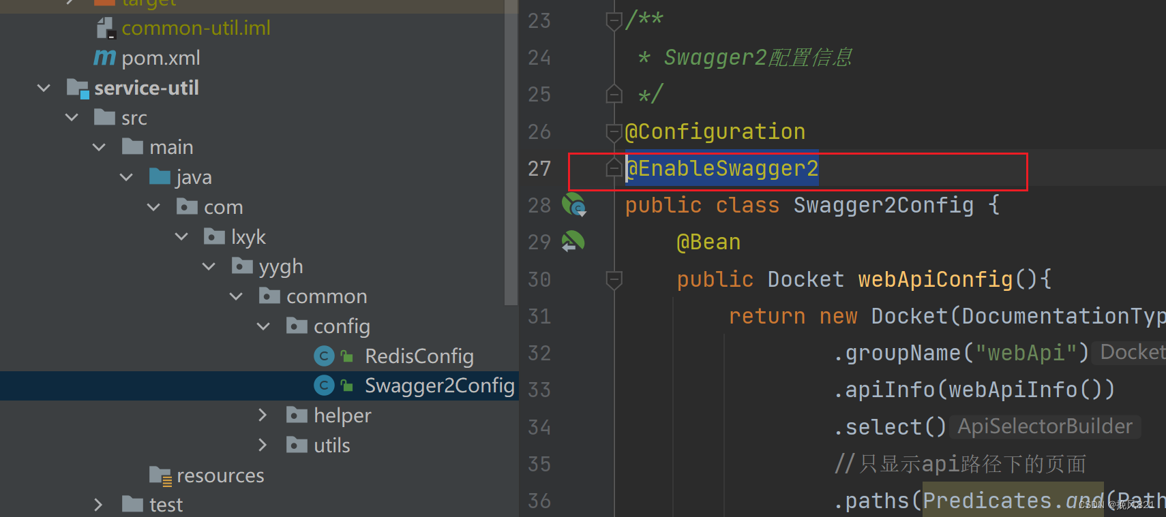Expand the test folder
The width and height of the screenshot is (1166, 517).
[x=98, y=504]
